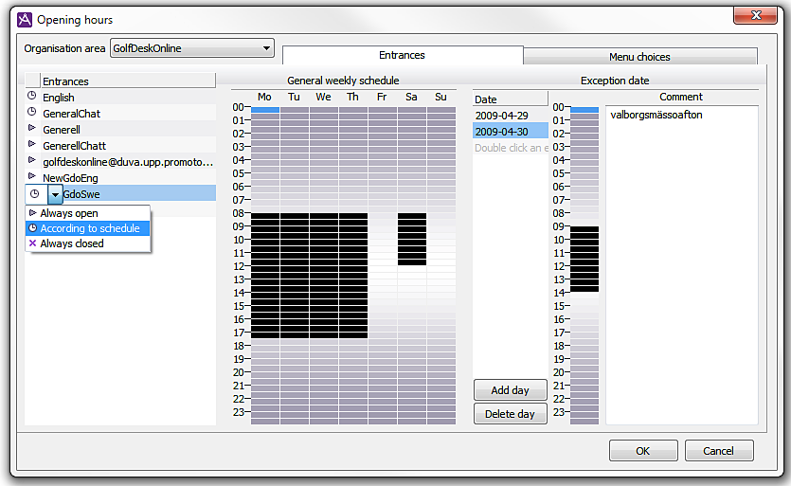Click the clock icon beside GeneralChat
Image resolution: width=791 pixels, height=486 pixels.
pyautogui.click(x=32, y=112)
